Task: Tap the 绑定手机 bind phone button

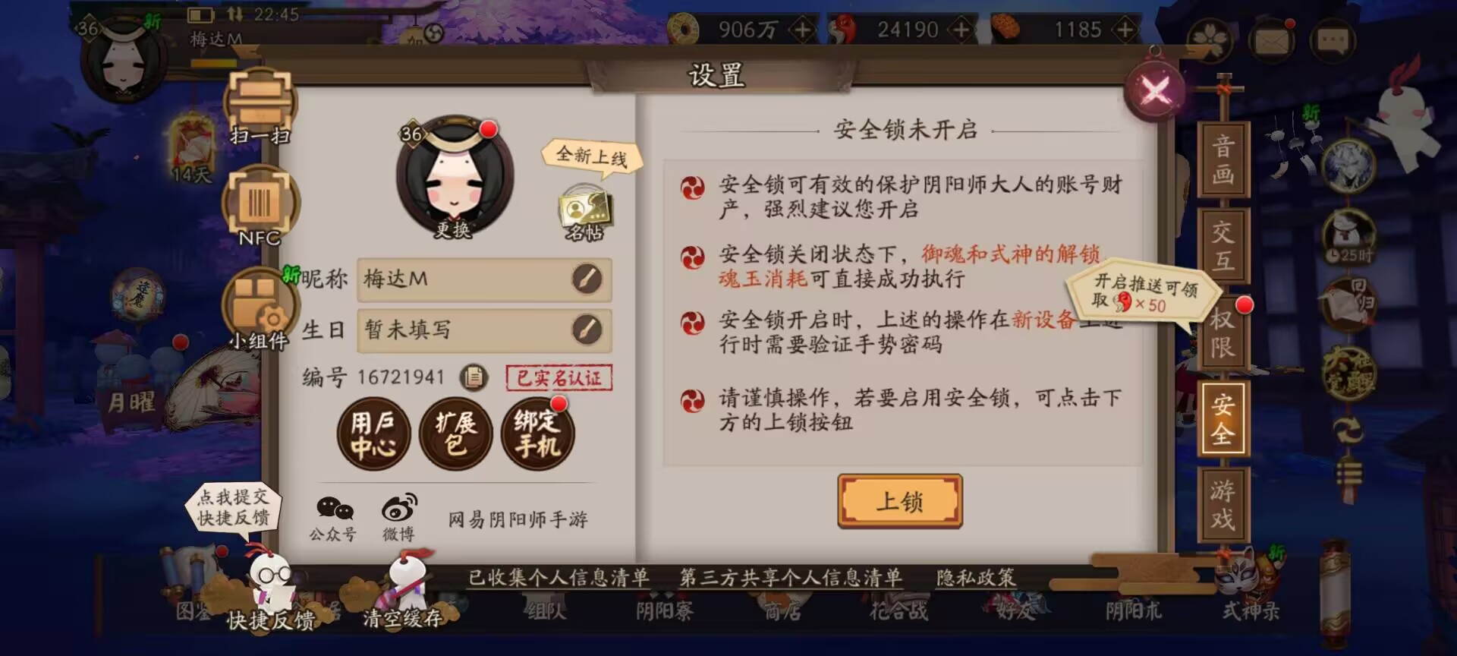Action: coord(538,434)
